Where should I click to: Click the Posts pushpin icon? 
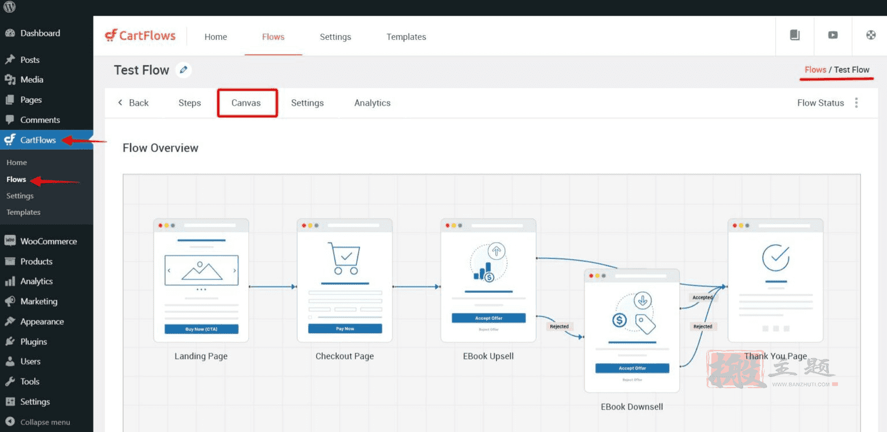(10, 59)
